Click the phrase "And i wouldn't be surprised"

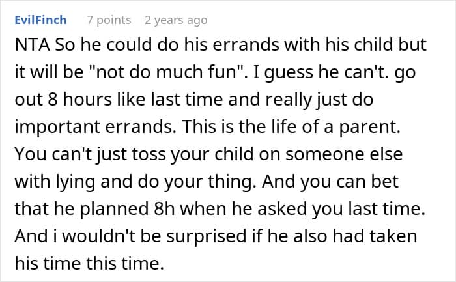click(130, 236)
